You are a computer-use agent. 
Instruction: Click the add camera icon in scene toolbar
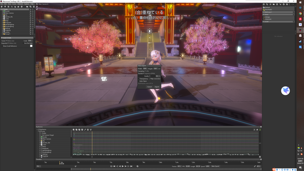pyautogui.click(x=8, y=7)
